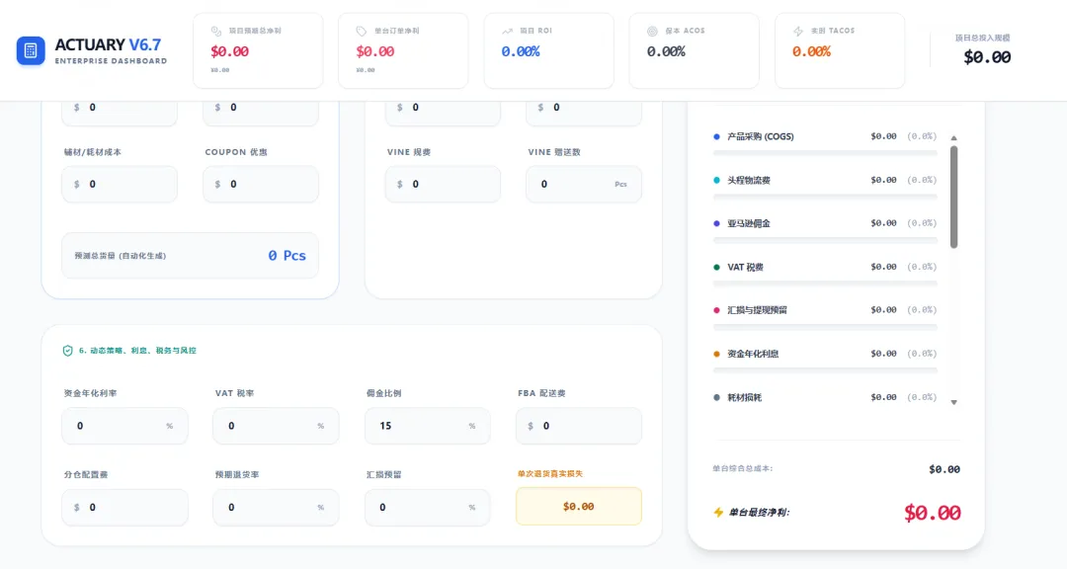Click the scroll-up arrow of cost breakdown list
The height and width of the screenshot is (569, 1067).
click(954, 138)
